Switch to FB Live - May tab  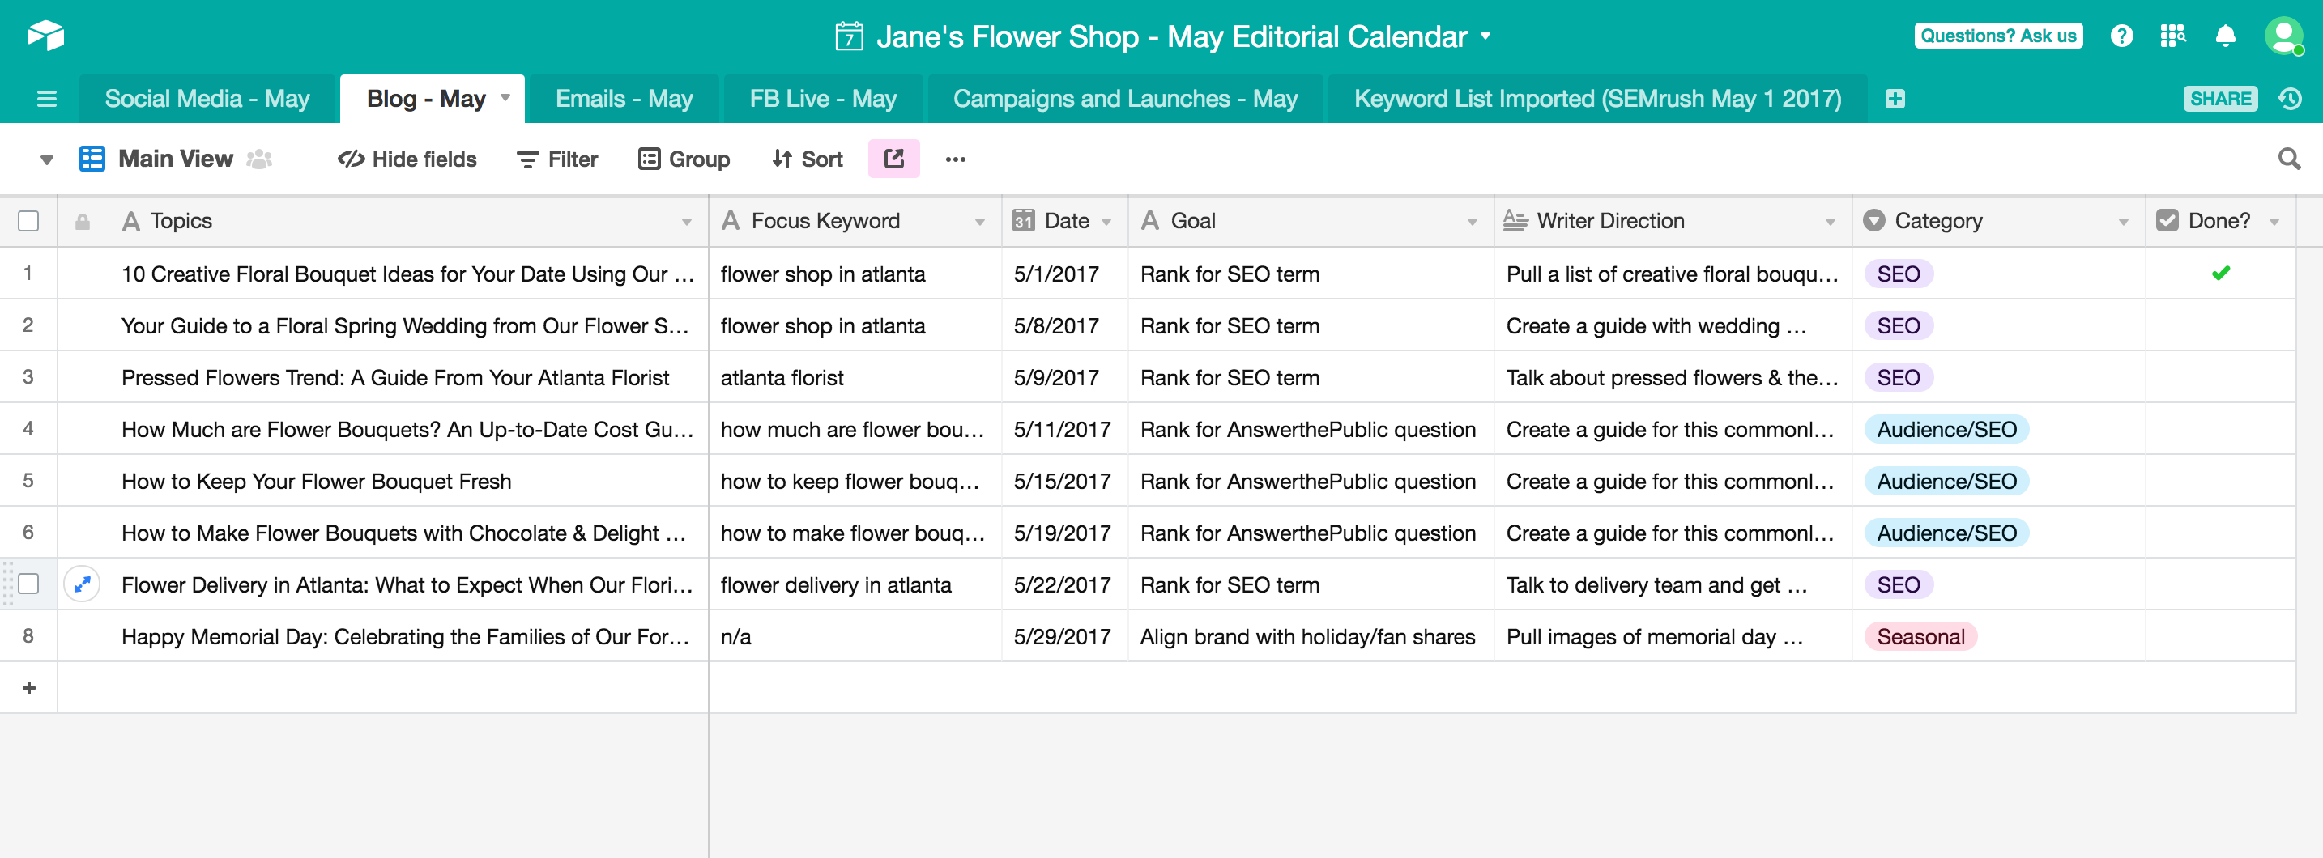pyautogui.click(x=822, y=98)
